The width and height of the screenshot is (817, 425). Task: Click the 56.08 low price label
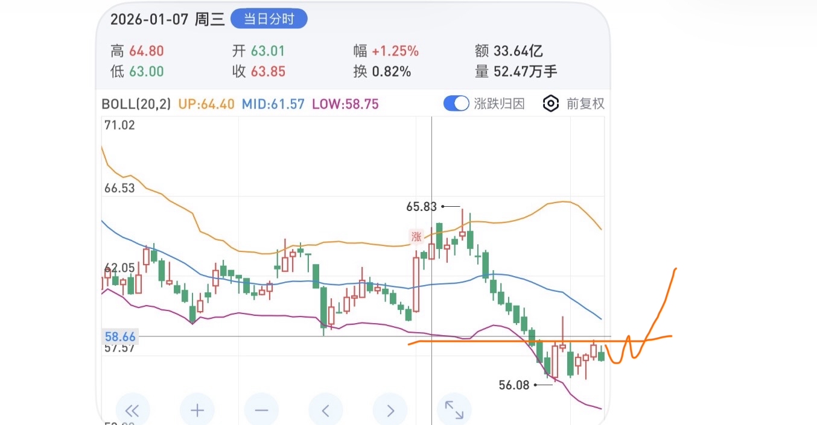pyautogui.click(x=514, y=385)
